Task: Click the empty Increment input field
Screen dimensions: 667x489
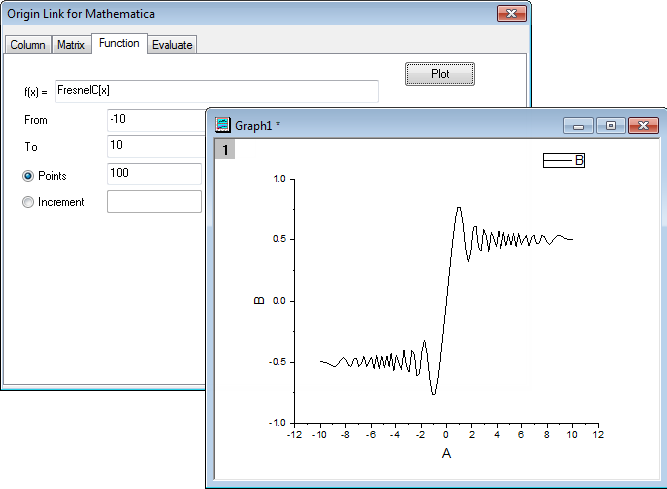Action: [x=154, y=202]
